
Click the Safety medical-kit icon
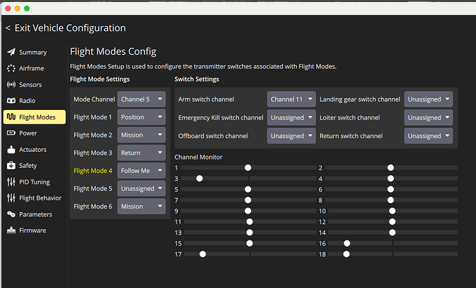click(x=11, y=166)
